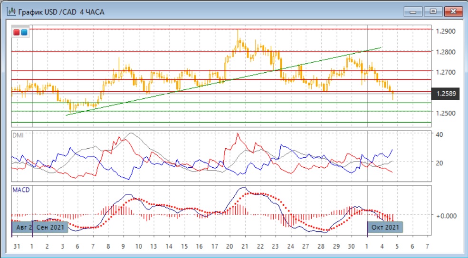Viewport: 468px width, 258px height.
Task: Click date label 21 on time axis
Action: pyautogui.click(x=245, y=247)
